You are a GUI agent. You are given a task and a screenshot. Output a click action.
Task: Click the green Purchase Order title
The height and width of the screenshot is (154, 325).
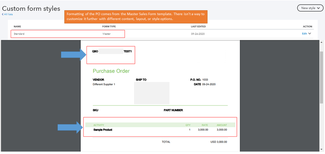(x=111, y=71)
